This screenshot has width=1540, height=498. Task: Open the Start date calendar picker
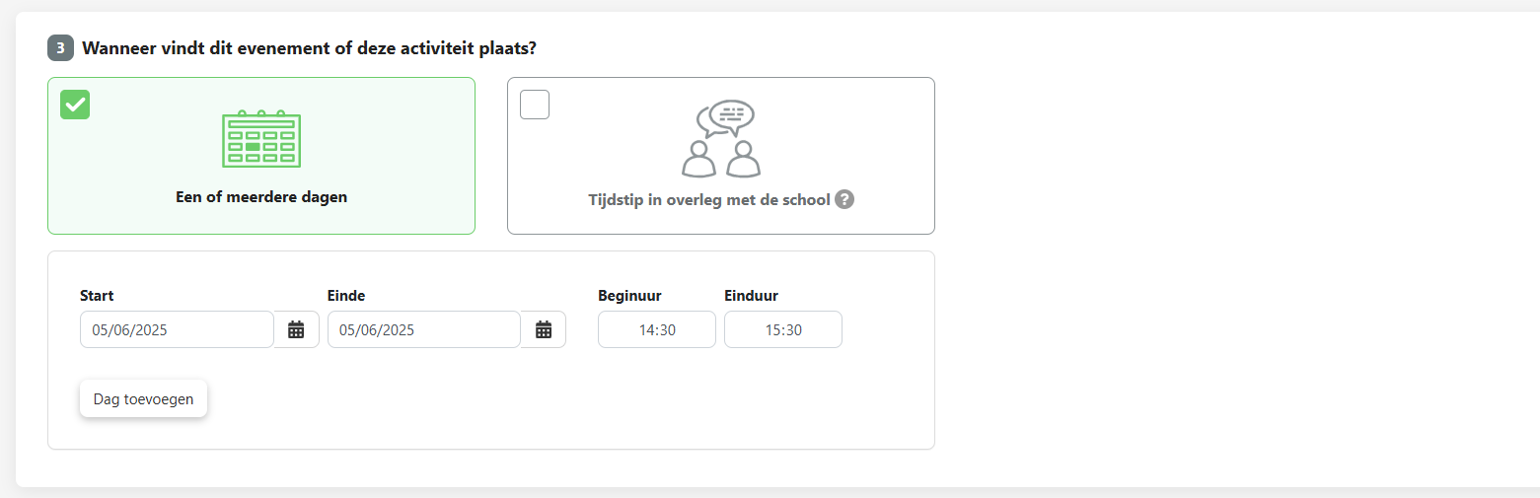(x=296, y=329)
